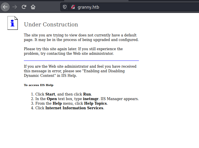Screen dimensions: 199x148
Task: Show the insecure connection padlock info
Action: [x=73, y=7]
